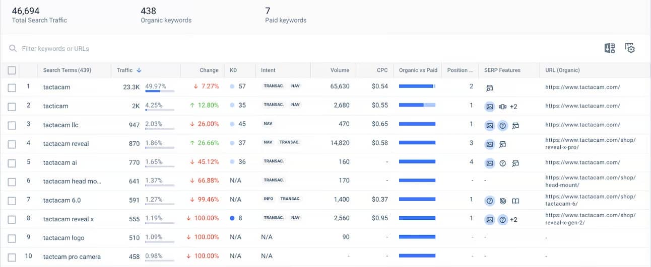
Task: Sort by the Volume column header
Action: [x=340, y=70]
